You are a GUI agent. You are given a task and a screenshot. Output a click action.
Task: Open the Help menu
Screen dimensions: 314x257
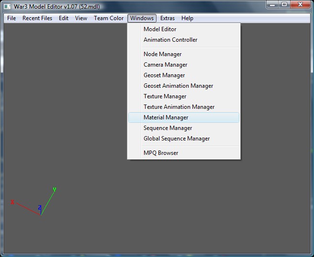187,18
